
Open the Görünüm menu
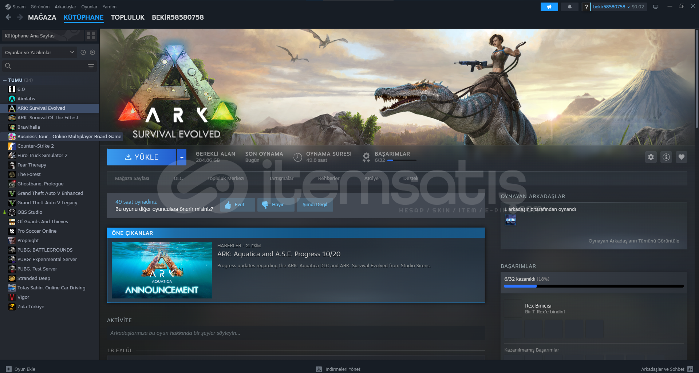(40, 6)
